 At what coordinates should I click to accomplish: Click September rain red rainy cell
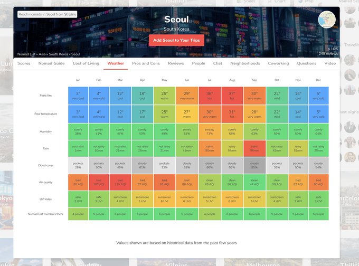(254, 148)
